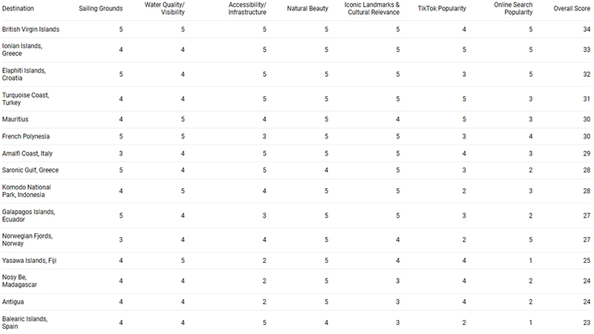Image resolution: width=594 pixels, height=334 pixels.
Task: Select the Accessibility/Infrastructure column header
Action: pos(247,8)
